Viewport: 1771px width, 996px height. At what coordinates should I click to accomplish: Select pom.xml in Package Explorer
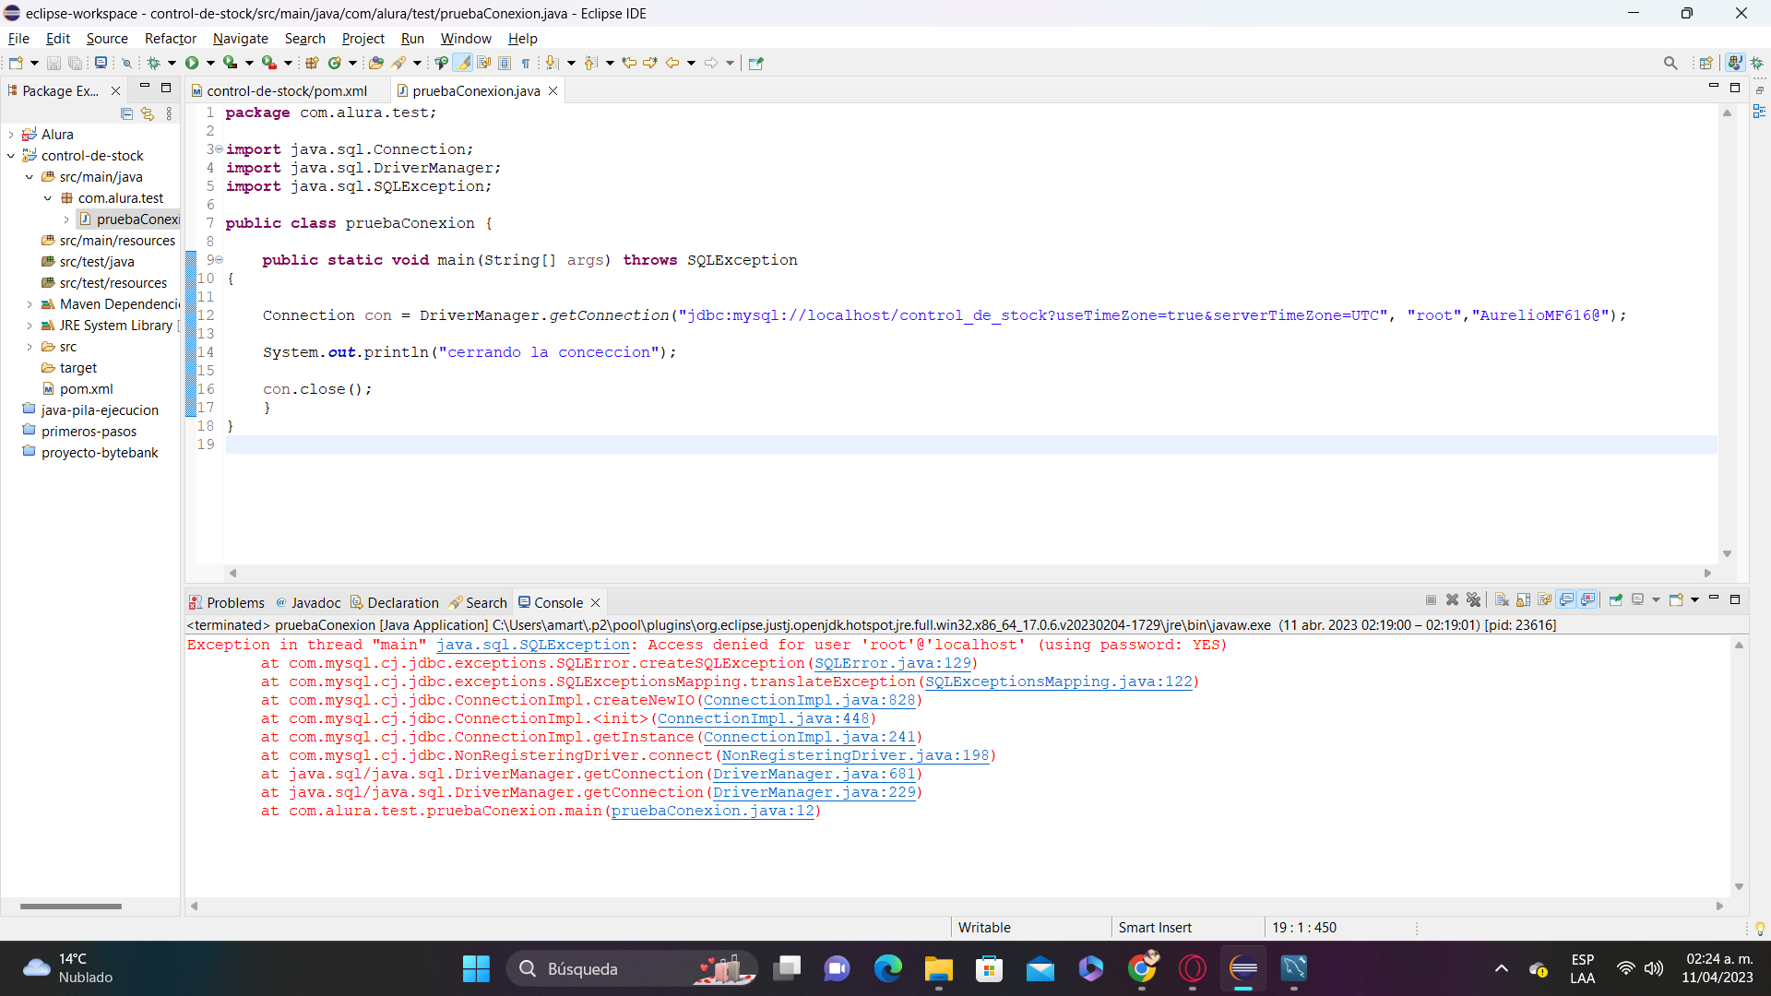coord(86,389)
